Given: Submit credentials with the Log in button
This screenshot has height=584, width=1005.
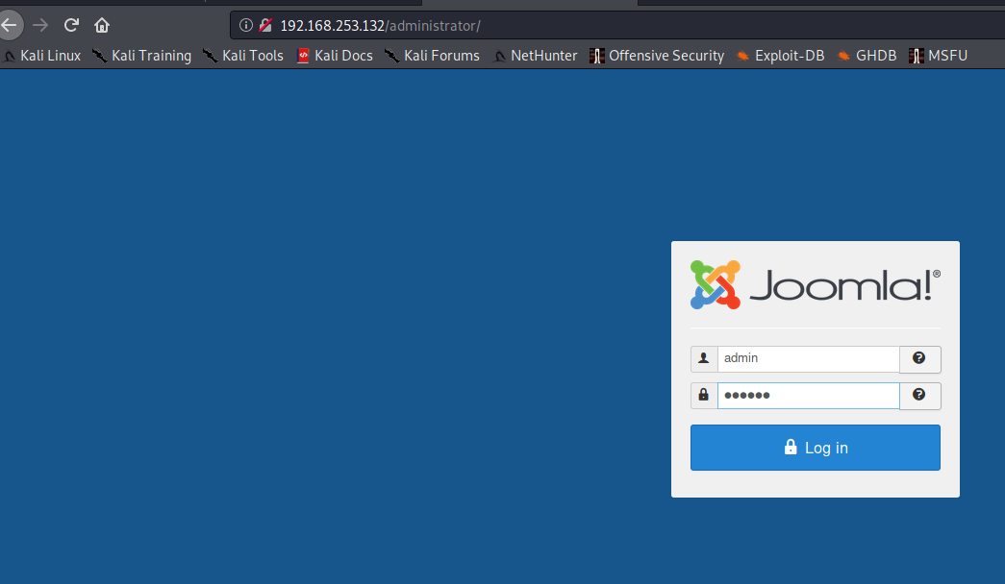Looking at the screenshot, I should click(816, 448).
